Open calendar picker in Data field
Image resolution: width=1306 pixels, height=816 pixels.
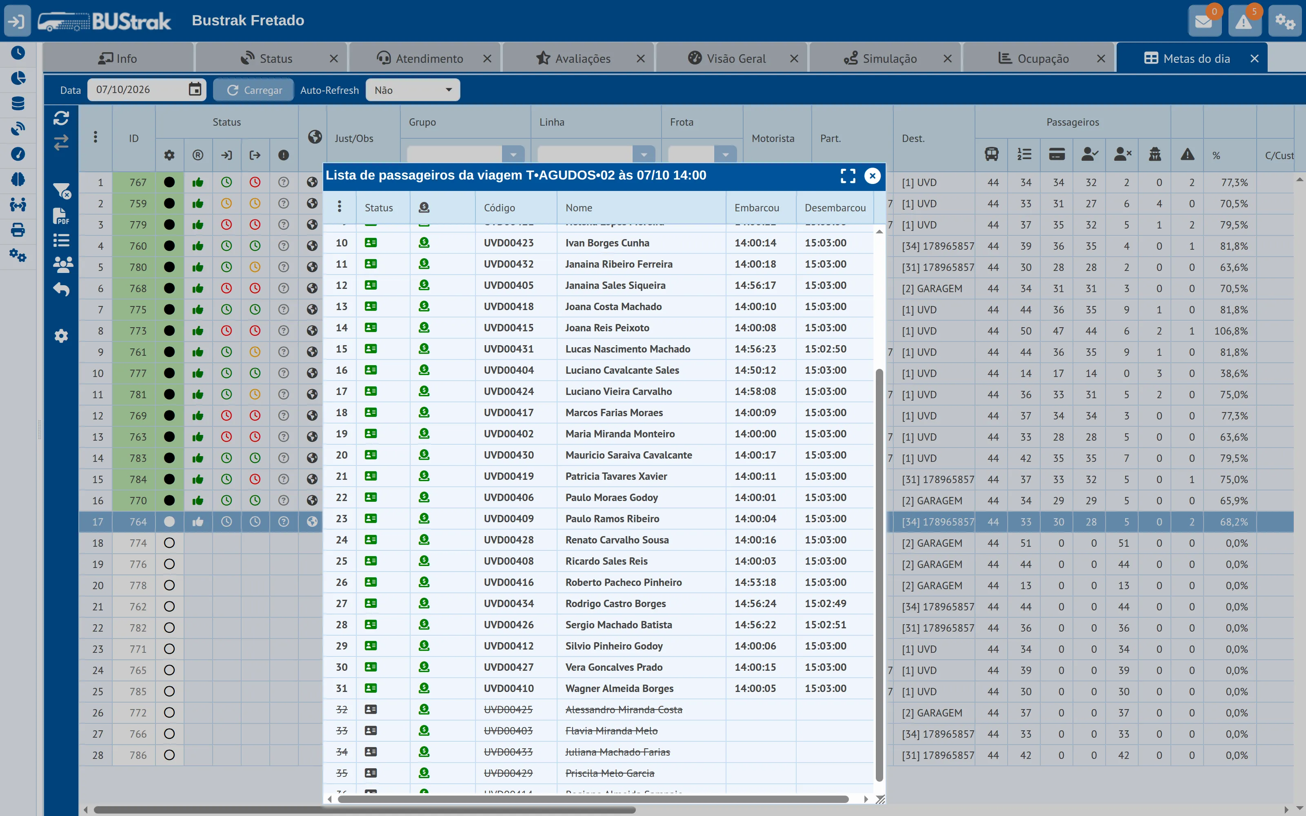coord(195,89)
